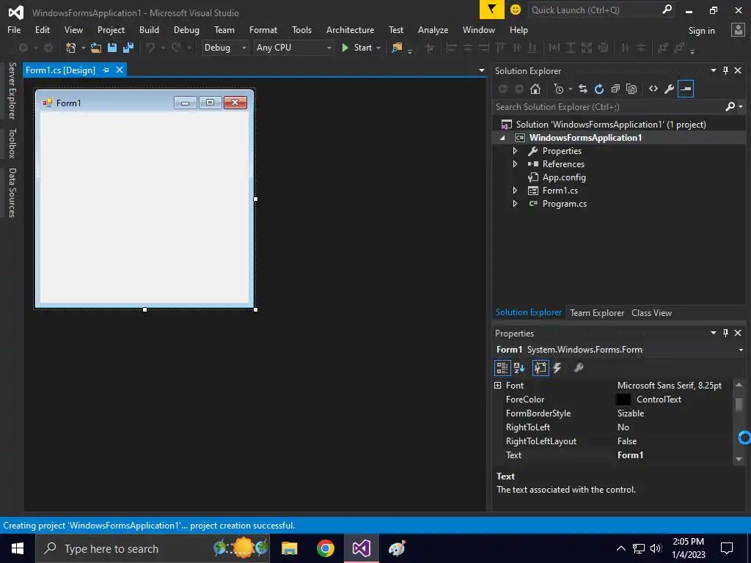The height and width of the screenshot is (563, 751).
Task: Expand the Form1.cs node
Action: click(515, 191)
